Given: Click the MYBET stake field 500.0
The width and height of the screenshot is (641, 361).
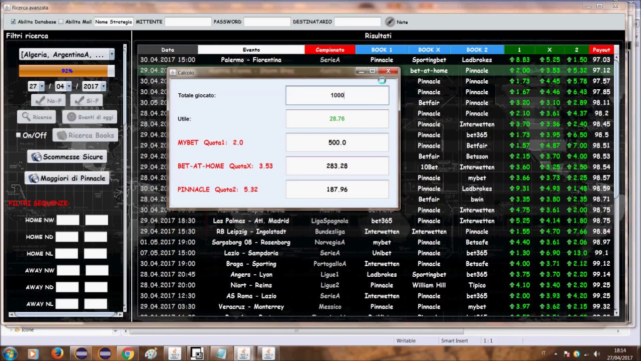Looking at the screenshot, I should 337,142.
